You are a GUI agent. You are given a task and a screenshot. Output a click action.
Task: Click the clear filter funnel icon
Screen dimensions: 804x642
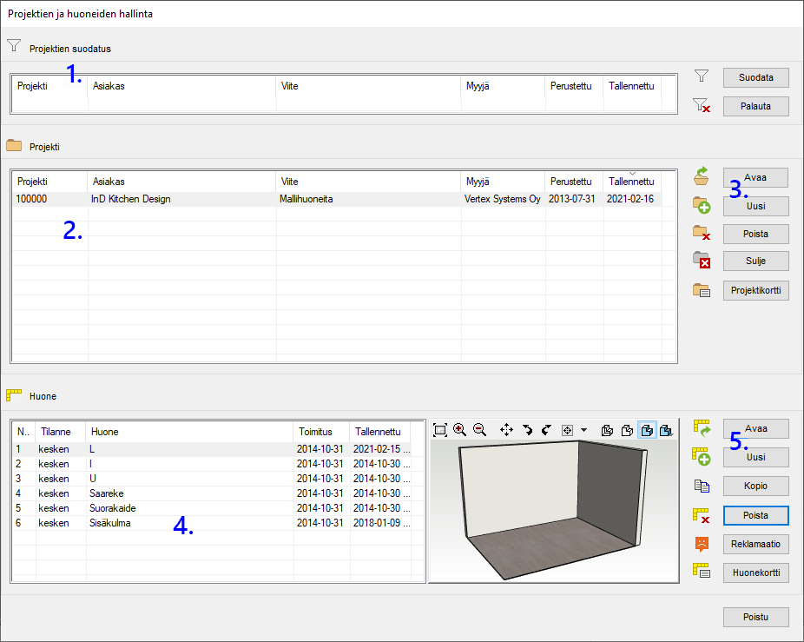pos(702,106)
